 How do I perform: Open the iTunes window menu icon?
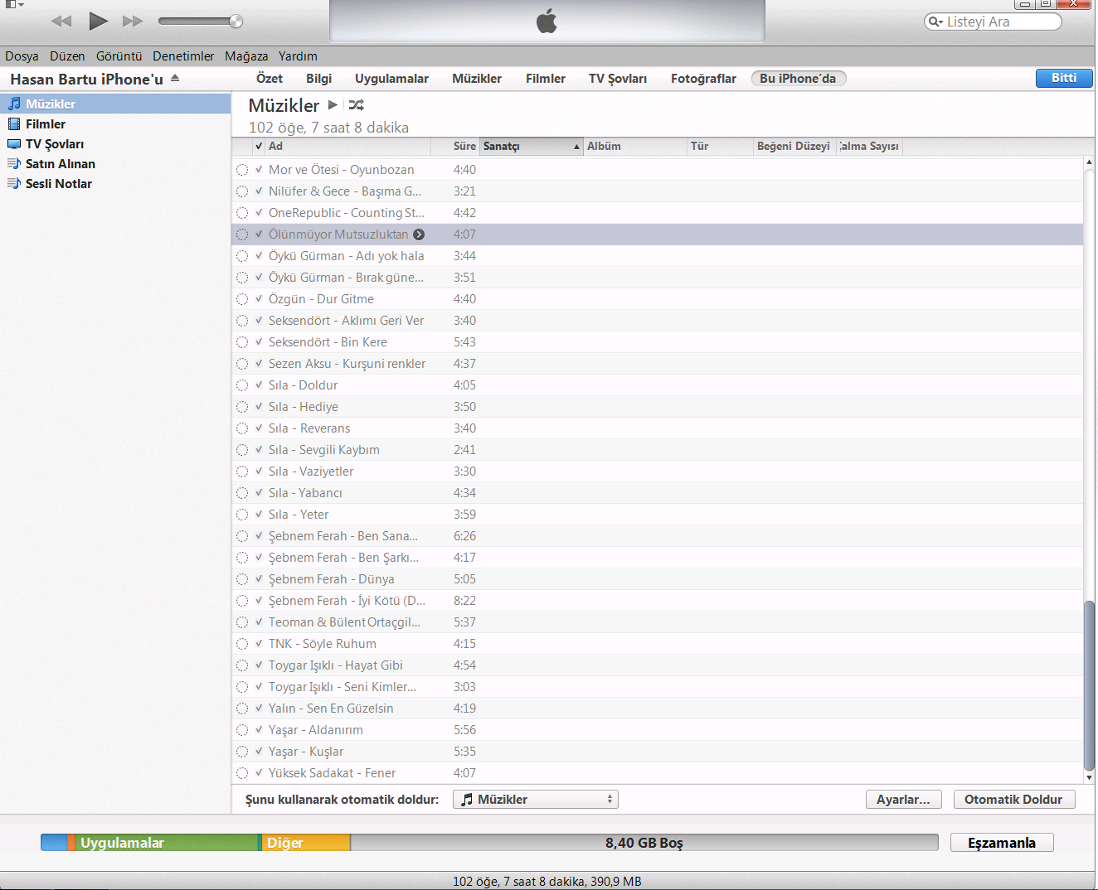14,5
